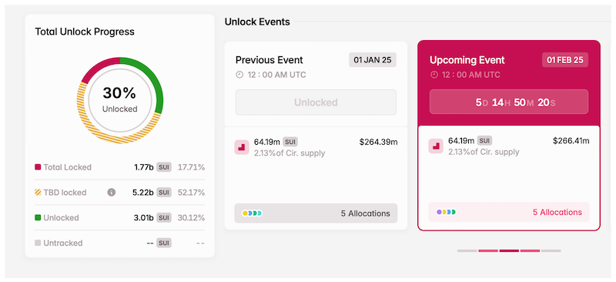Image resolution: width=616 pixels, height=282 pixels.
Task: Select the first carousel page indicator
Action: tap(467, 250)
